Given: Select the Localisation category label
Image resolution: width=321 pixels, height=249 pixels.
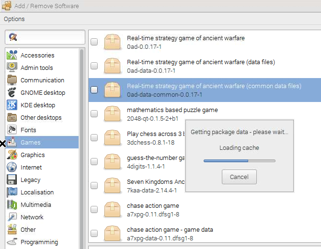Looking at the screenshot, I should 37,192.
